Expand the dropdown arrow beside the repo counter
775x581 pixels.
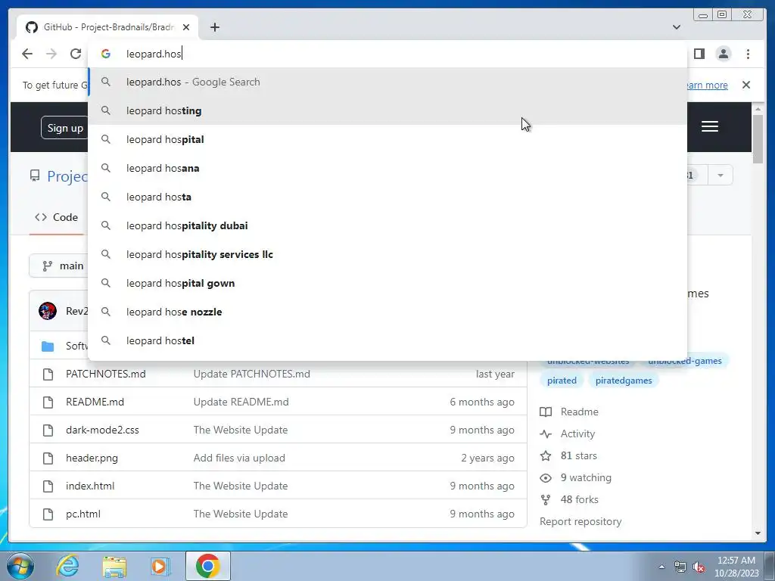coord(721,176)
